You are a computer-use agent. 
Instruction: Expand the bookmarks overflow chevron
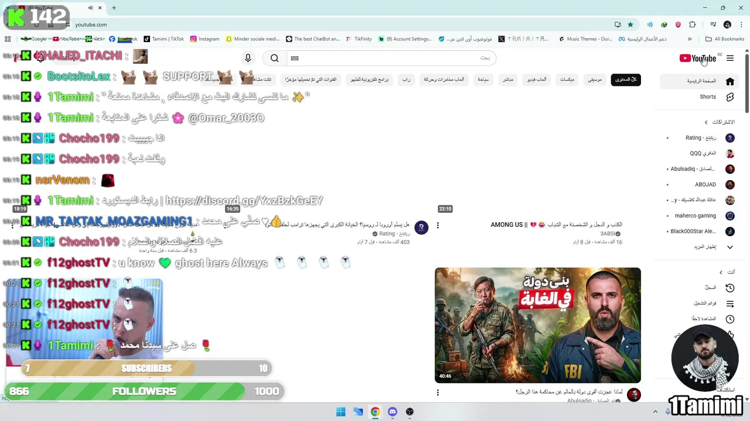(x=690, y=39)
